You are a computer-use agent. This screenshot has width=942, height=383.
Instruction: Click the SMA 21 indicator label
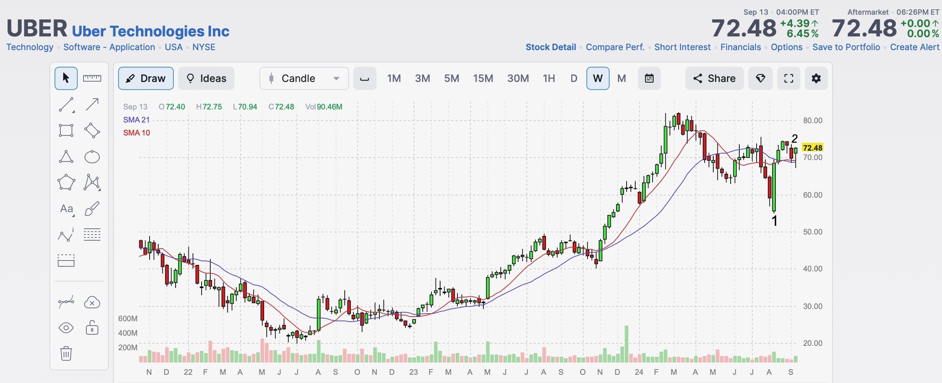[x=136, y=120]
